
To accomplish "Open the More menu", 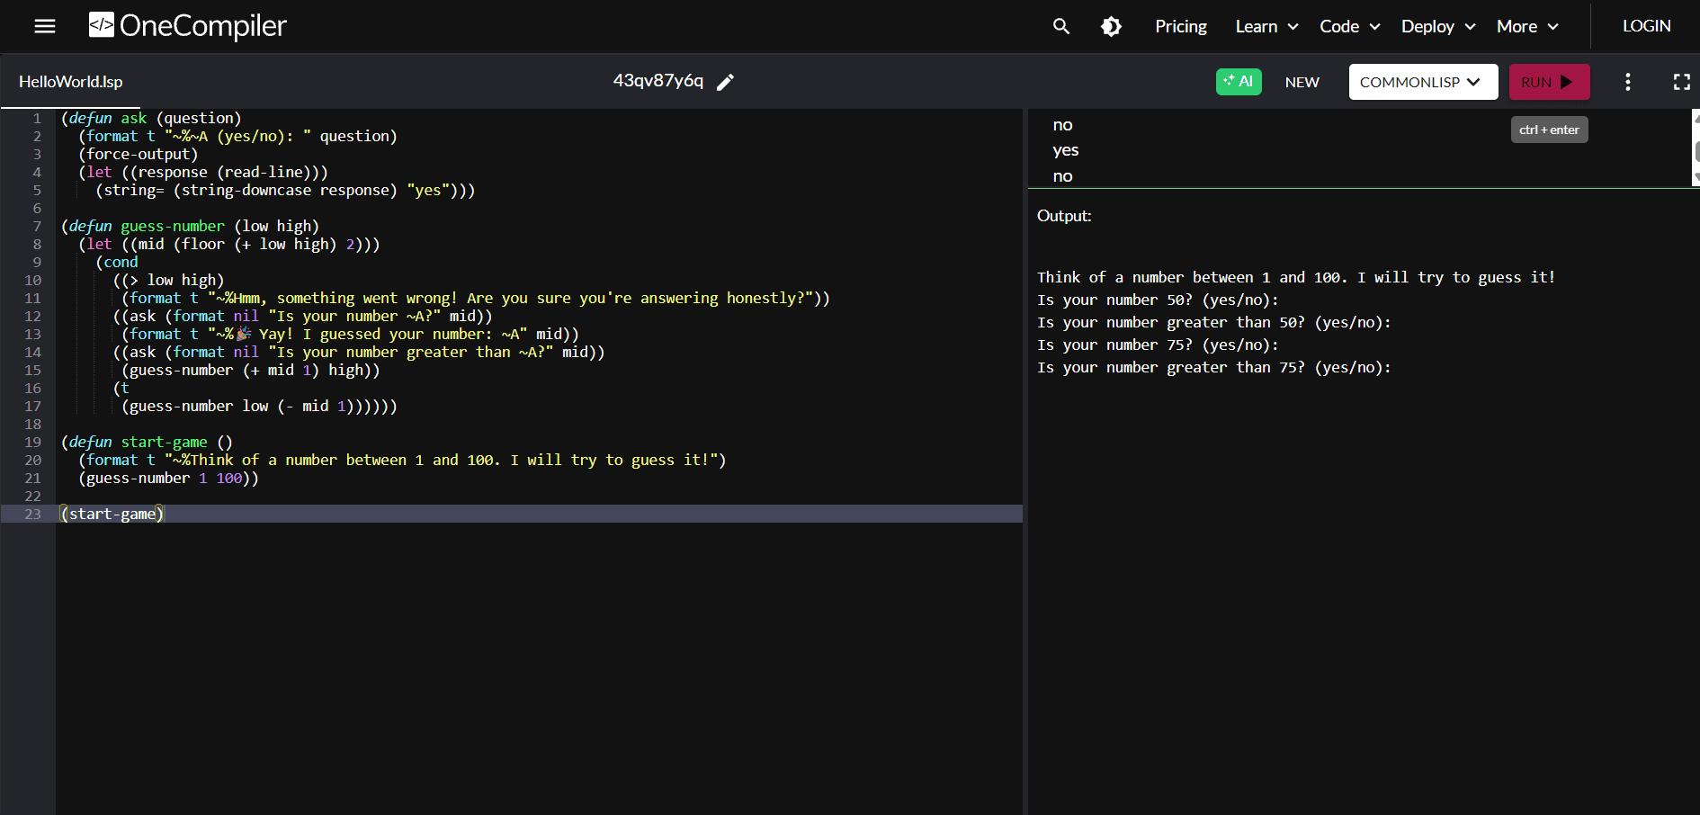I will [x=1526, y=26].
